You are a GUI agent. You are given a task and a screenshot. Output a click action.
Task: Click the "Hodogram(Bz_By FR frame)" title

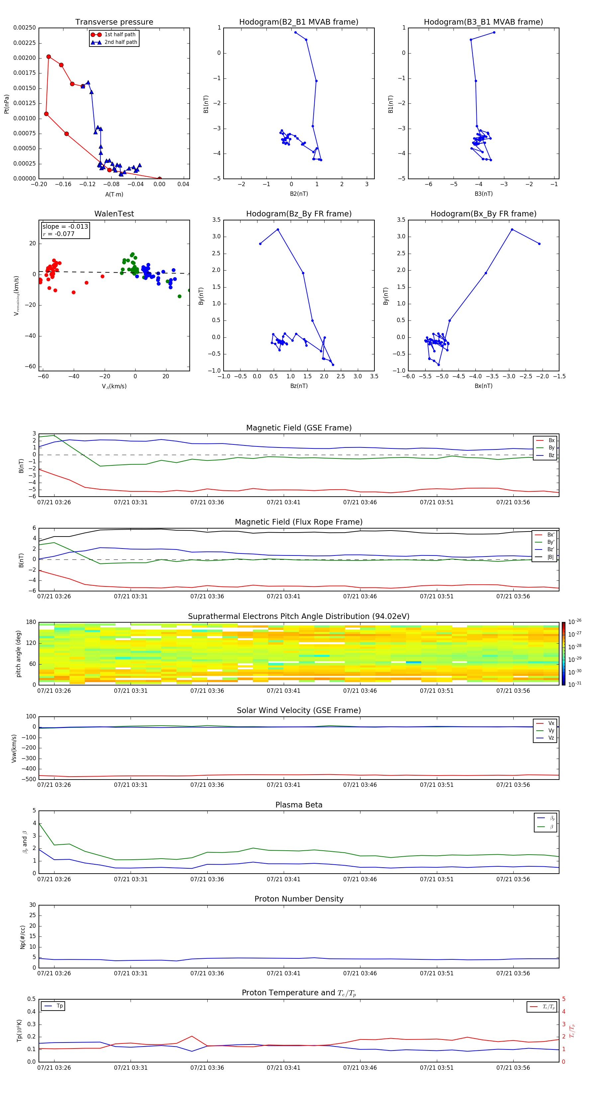point(299,214)
